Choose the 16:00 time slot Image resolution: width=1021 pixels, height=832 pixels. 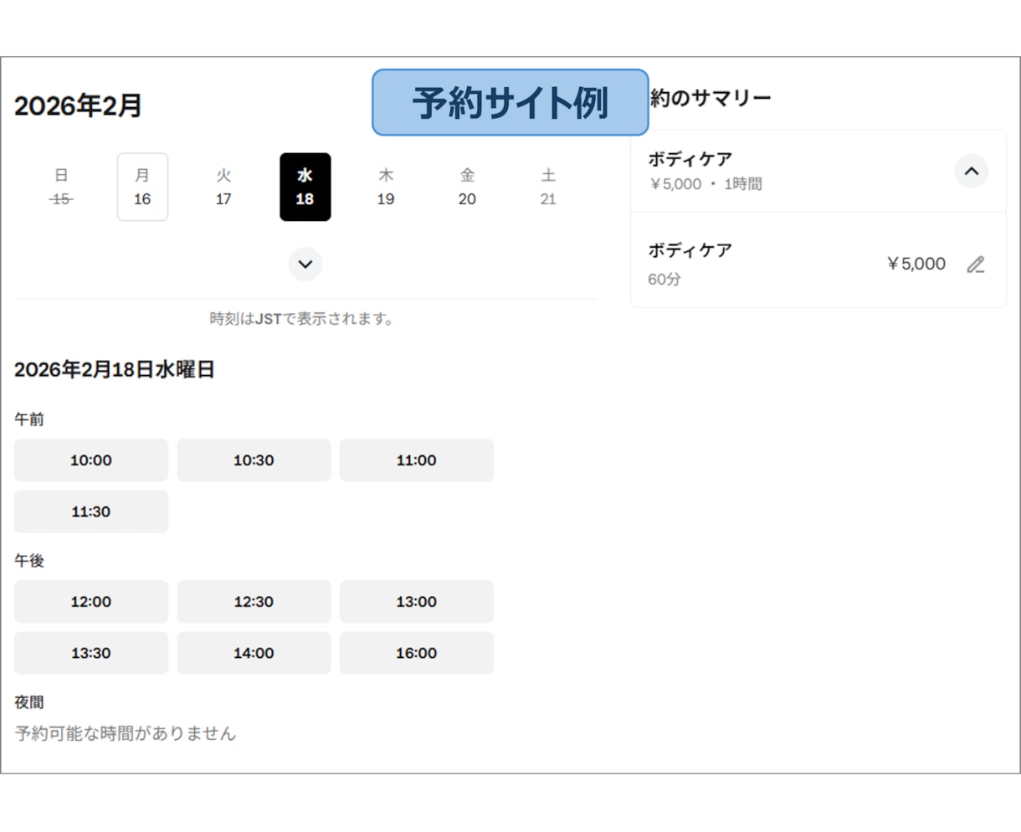417,653
